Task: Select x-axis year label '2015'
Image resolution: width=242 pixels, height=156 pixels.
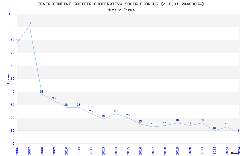Action: [x=128, y=151]
